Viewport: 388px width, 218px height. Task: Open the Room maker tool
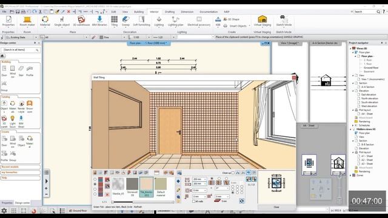[27, 21]
